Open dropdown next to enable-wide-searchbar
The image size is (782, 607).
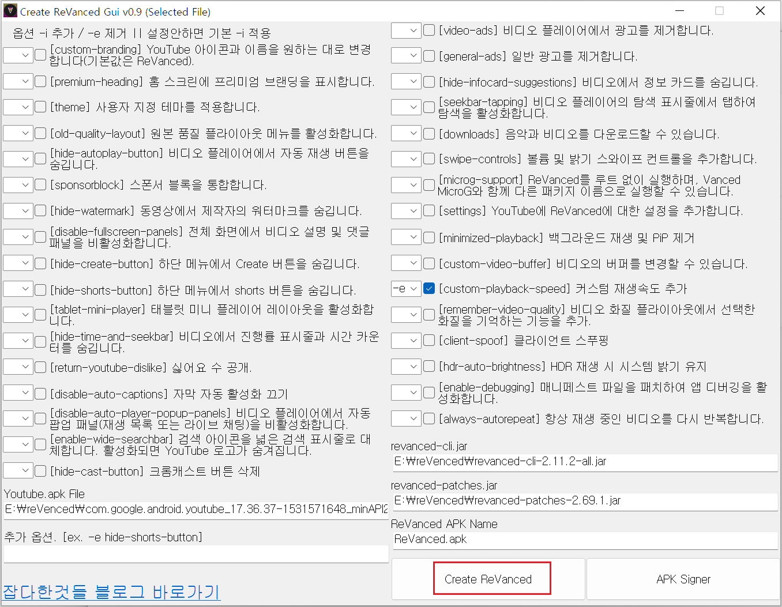point(18,444)
